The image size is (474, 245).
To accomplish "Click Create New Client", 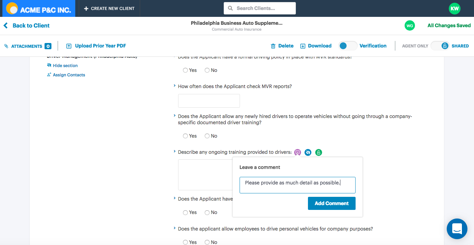I will point(109,9).
